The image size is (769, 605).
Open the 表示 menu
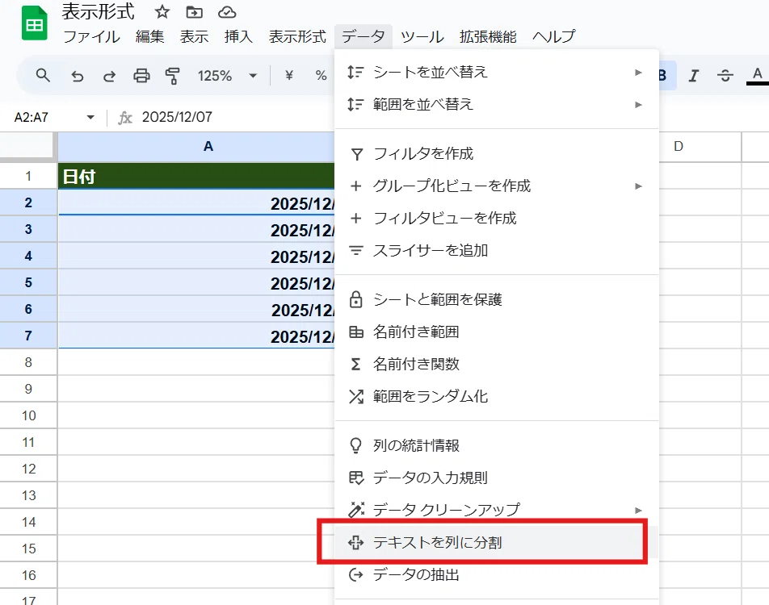(x=194, y=37)
